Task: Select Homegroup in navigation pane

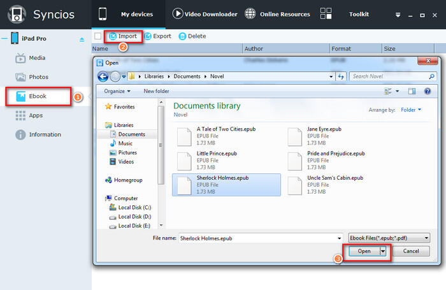Action: (124, 180)
